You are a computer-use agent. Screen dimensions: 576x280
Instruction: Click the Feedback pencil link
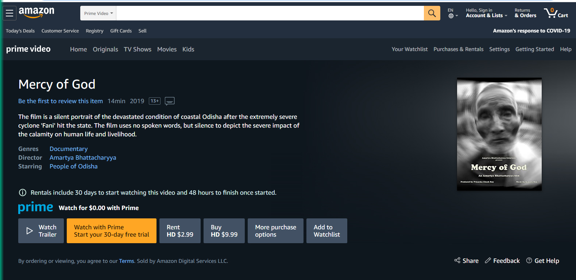[x=502, y=261]
